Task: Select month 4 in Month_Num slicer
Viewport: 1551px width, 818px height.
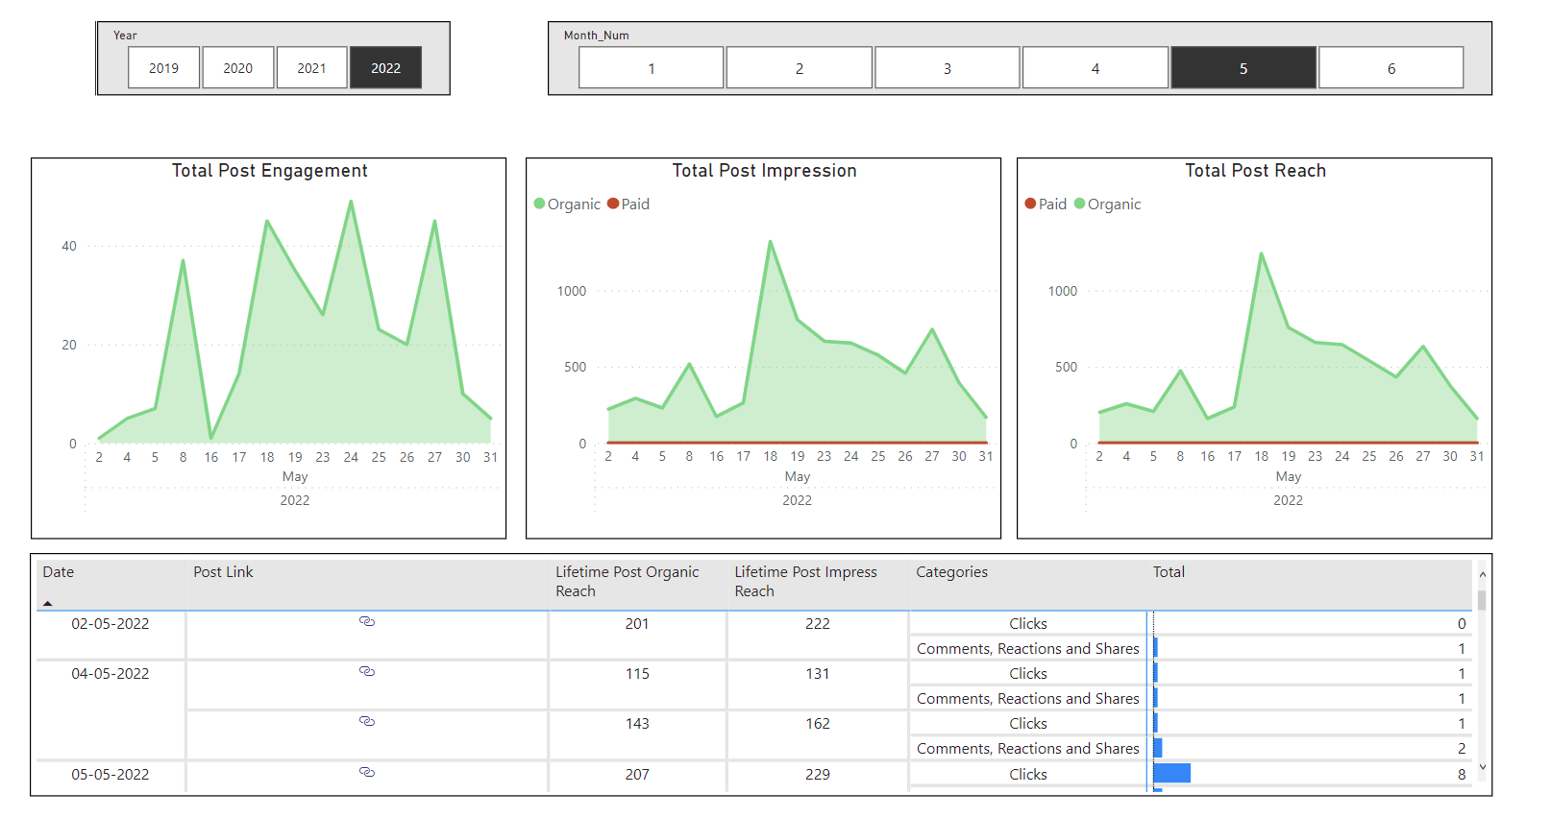Action: [x=1096, y=68]
